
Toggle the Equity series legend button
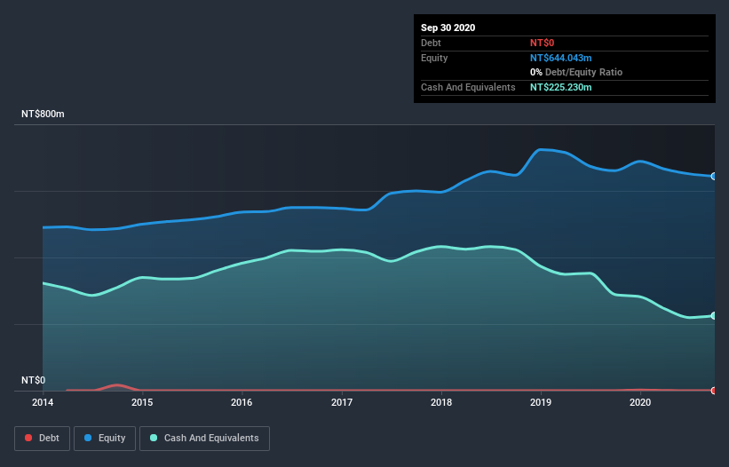[x=105, y=439]
